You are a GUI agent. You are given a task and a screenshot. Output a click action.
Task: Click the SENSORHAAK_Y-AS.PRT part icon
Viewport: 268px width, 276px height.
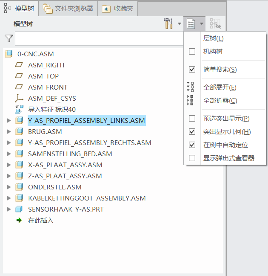[19, 209]
